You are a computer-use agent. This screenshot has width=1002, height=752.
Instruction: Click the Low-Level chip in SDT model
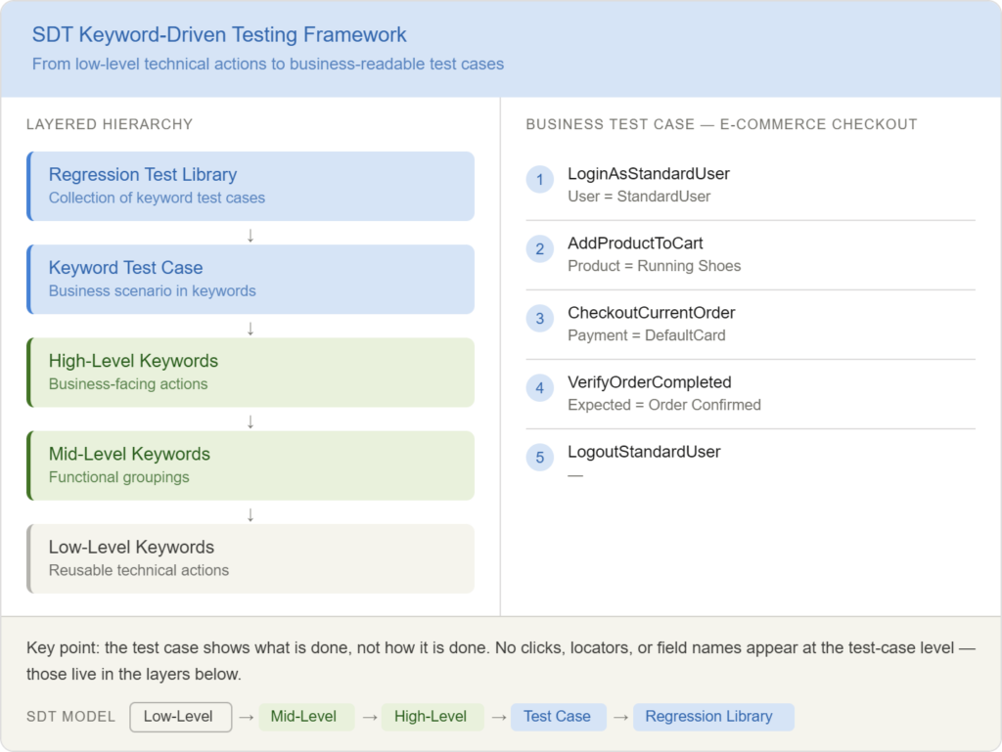[x=180, y=717]
